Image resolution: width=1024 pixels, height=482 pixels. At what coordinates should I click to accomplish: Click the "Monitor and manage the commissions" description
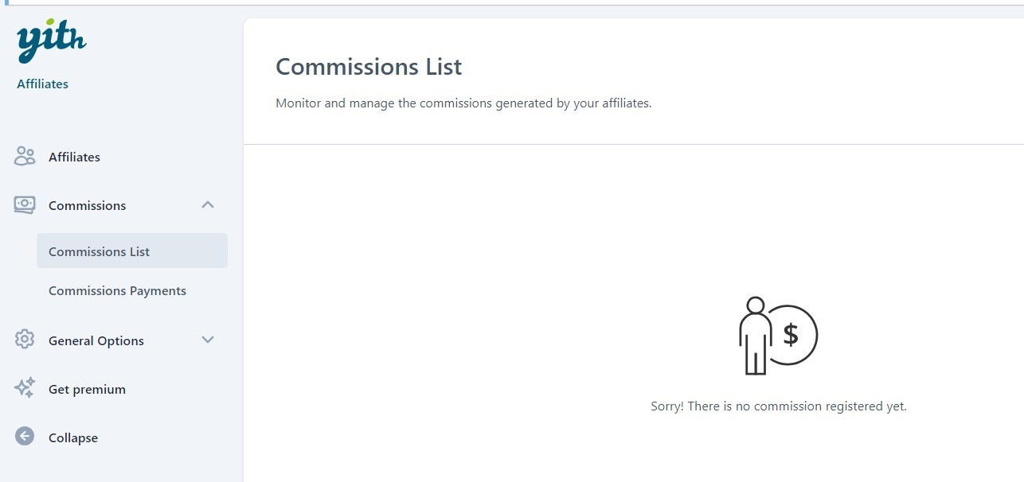point(463,103)
